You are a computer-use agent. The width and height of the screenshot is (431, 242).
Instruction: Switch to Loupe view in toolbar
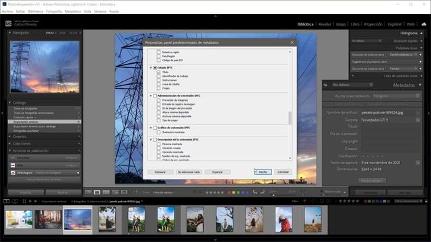[x=97, y=192]
